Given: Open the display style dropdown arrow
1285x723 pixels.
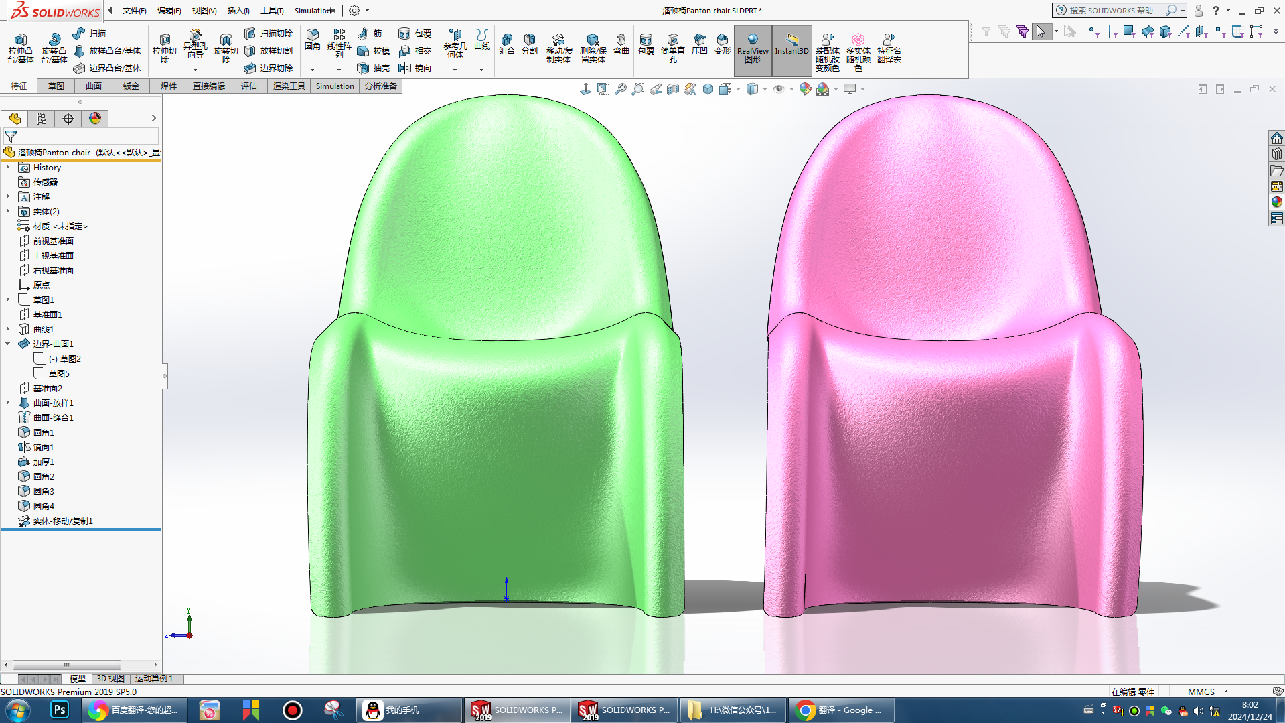Looking at the screenshot, I should (x=765, y=88).
